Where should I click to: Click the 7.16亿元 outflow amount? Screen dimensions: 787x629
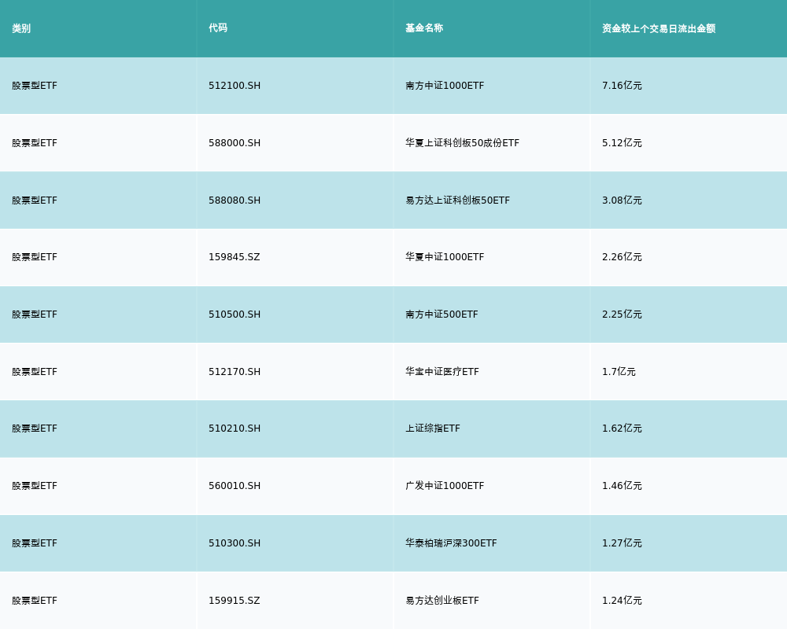click(622, 86)
